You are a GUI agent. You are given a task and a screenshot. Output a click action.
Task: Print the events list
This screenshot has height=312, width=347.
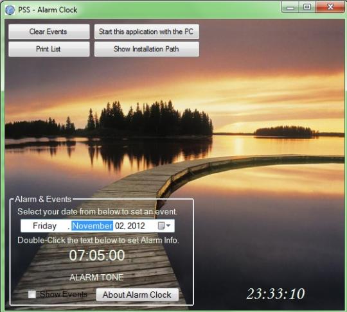(x=49, y=49)
